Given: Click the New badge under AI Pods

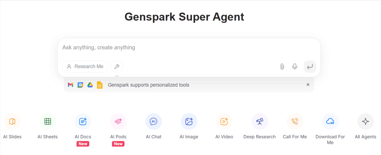Looking at the screenshot, I should 118,144.
